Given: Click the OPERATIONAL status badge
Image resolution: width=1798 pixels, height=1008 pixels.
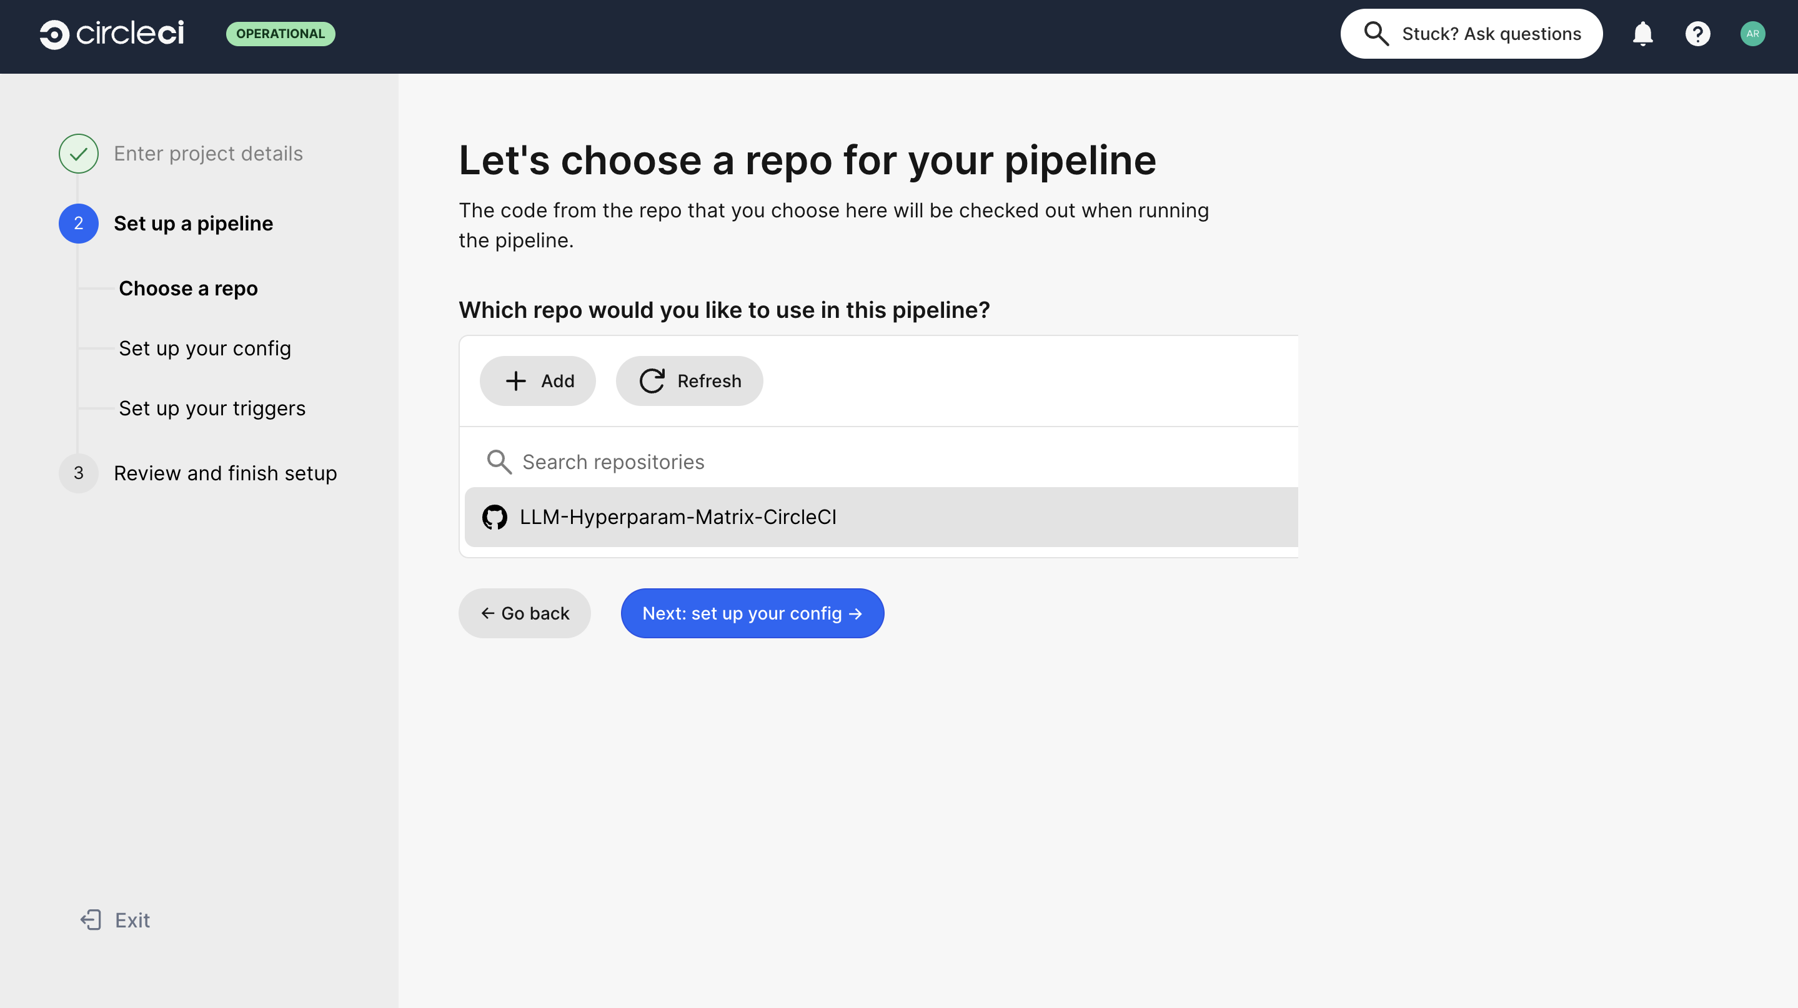Looking at the screenshot, I should (280, 32).
